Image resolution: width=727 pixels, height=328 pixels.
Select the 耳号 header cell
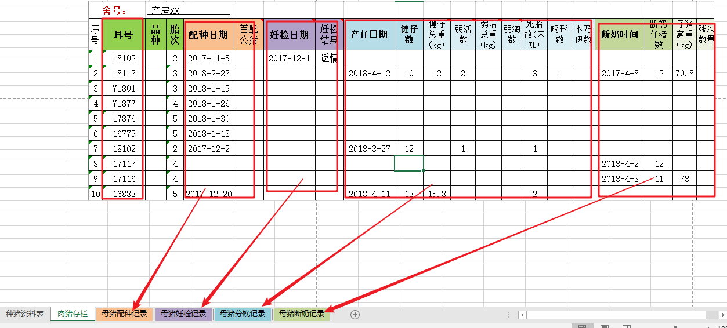coord(122,35)
